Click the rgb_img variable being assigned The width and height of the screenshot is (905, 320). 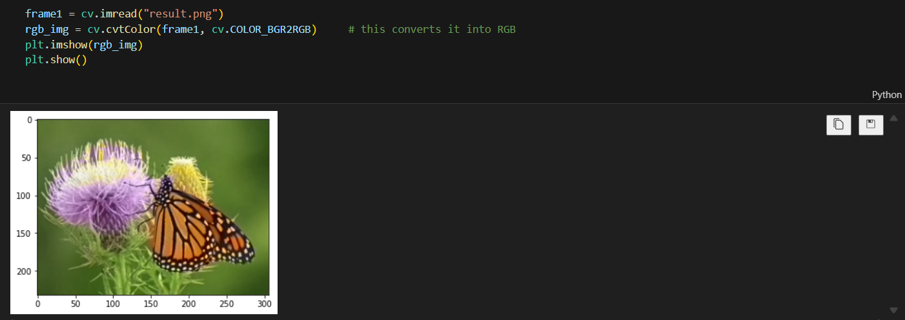tap(46, 30)
